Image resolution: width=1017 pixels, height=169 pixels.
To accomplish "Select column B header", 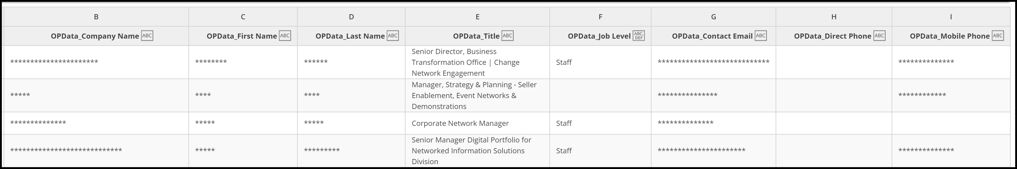I will pyautogui.click(x=96, y=17).
